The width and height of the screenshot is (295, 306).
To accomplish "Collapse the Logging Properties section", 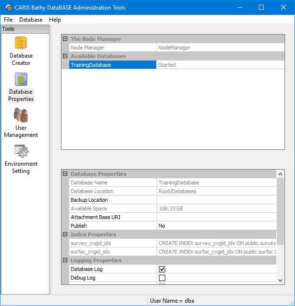I will 65,260.
